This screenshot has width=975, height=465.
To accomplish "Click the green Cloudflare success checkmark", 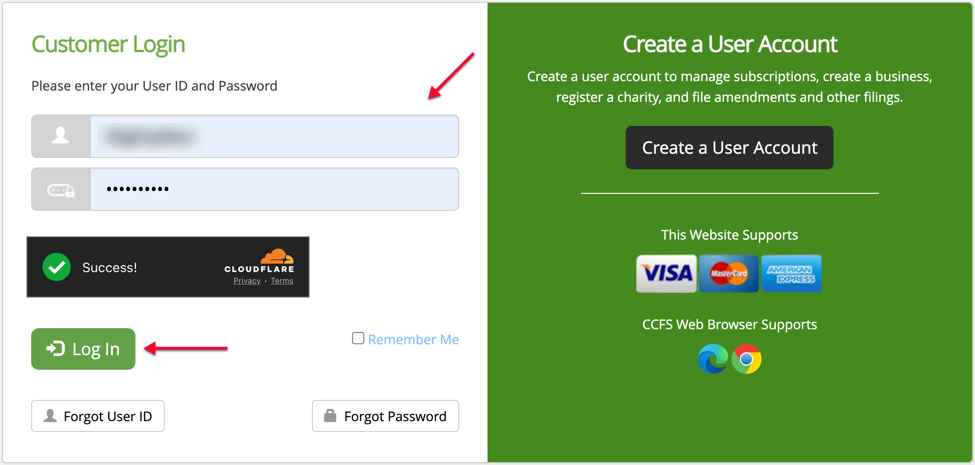I will point(57,267).
